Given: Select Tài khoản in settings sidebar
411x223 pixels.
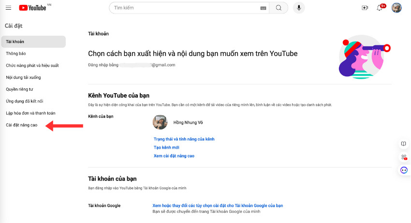Looking at the screenshot, I should [33, 42].
